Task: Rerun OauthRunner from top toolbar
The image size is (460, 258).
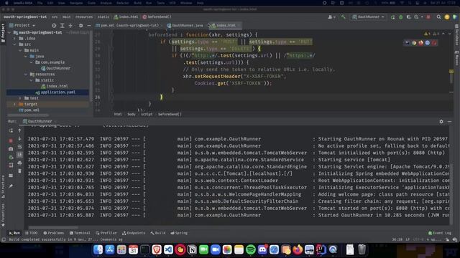Action: [393, 17]
